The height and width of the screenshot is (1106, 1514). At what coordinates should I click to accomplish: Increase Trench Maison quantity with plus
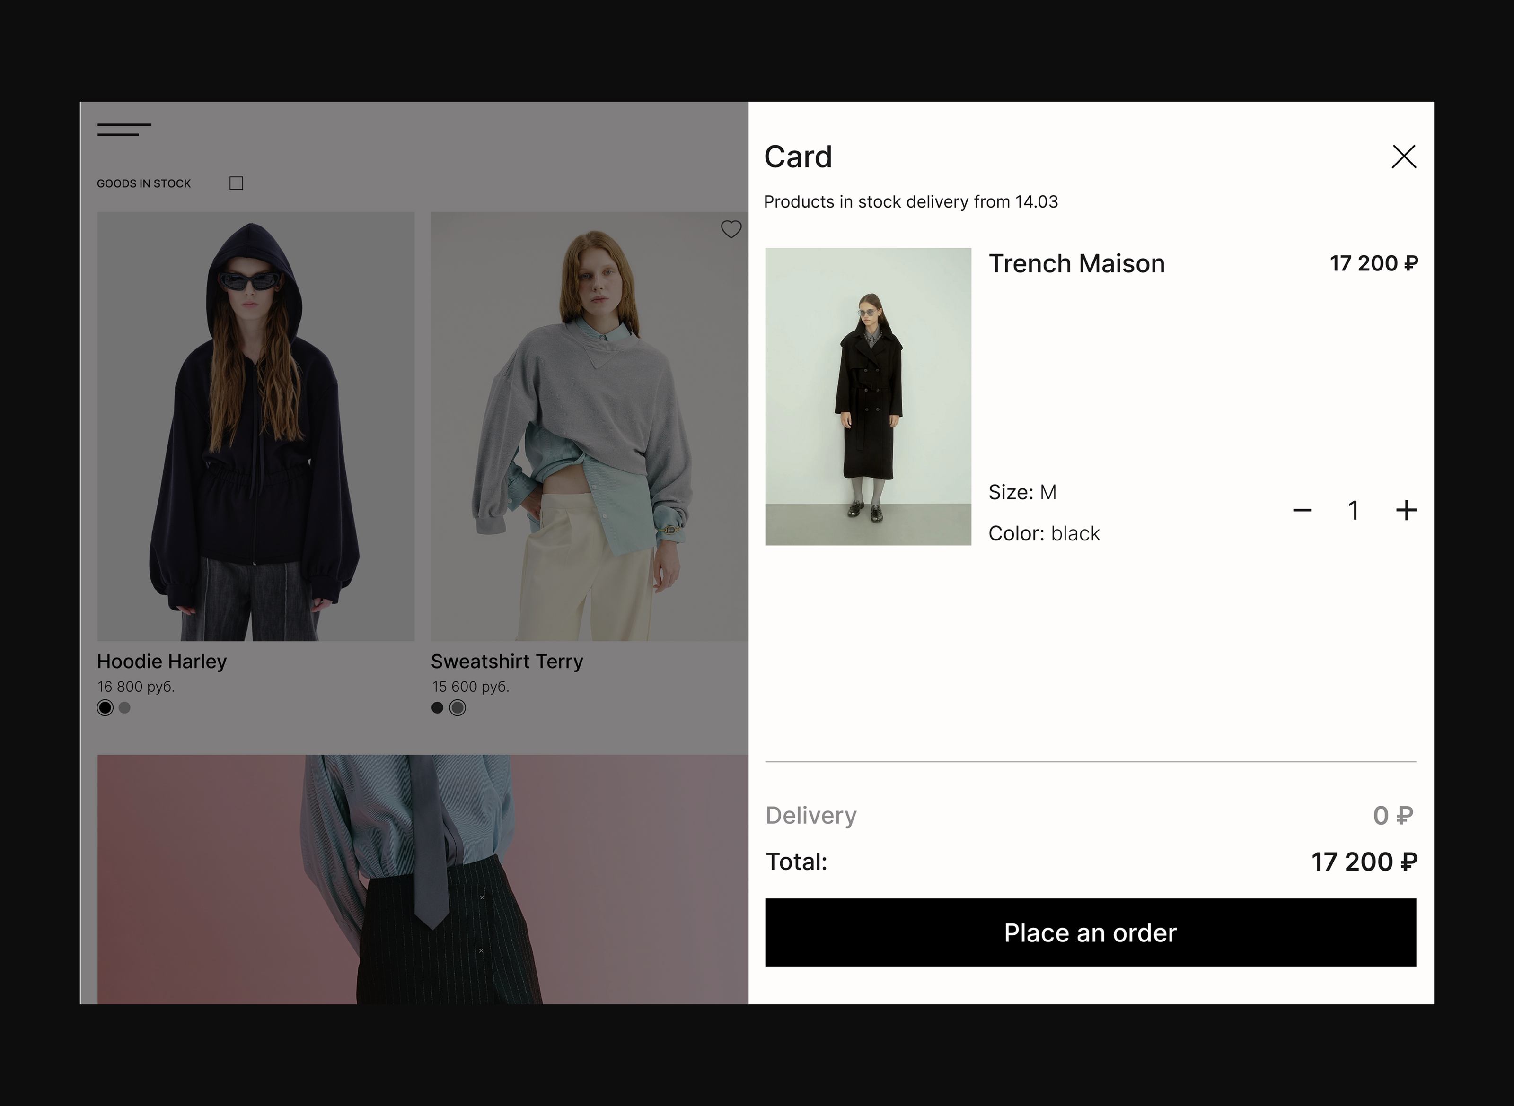click(1406, 511)
